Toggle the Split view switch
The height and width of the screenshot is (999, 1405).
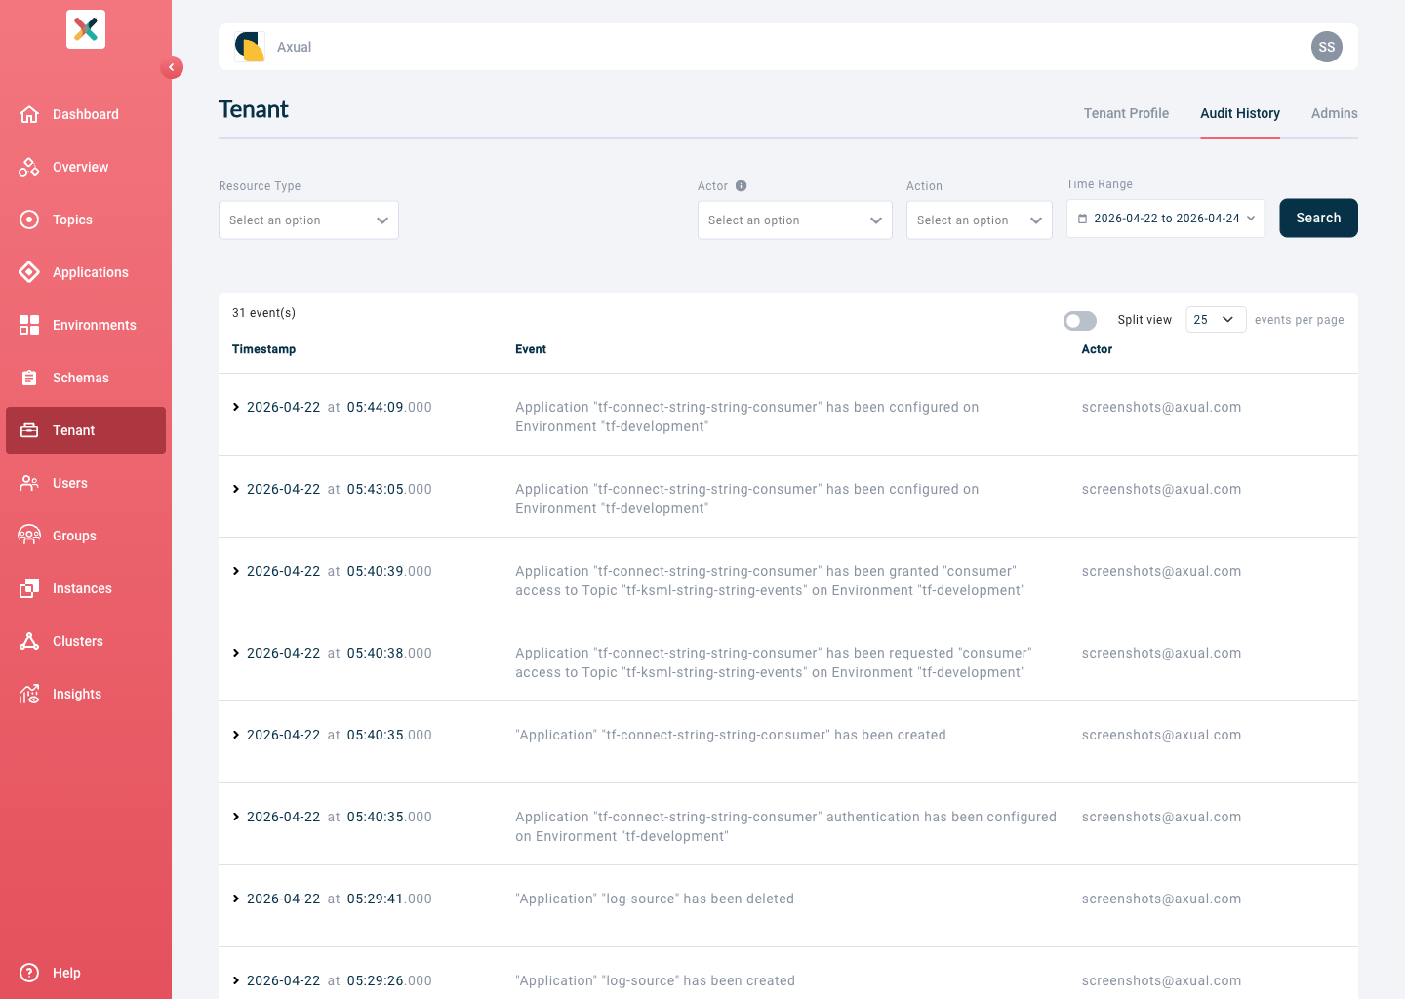[1080, 321]
